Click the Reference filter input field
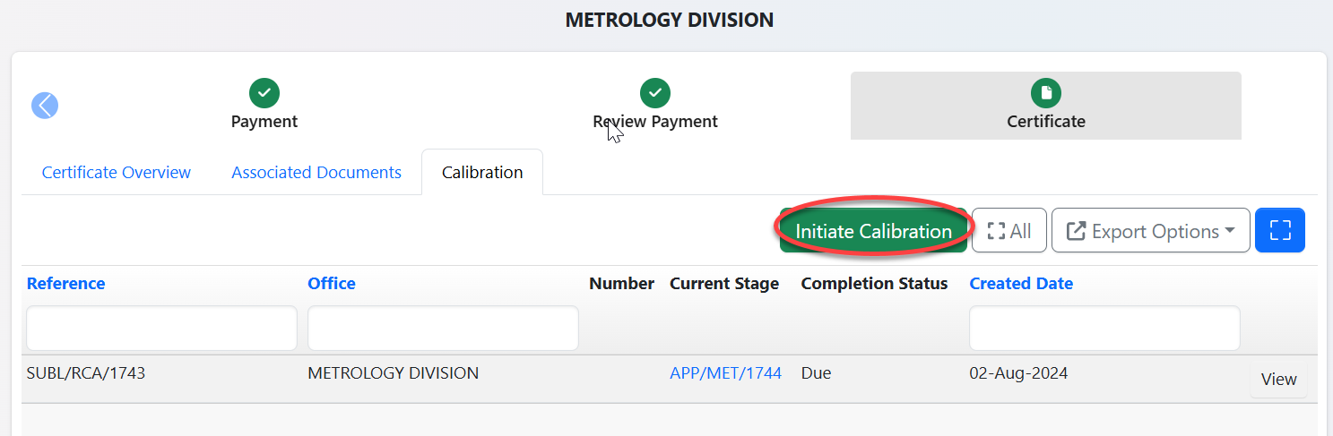 pos(161,329)
